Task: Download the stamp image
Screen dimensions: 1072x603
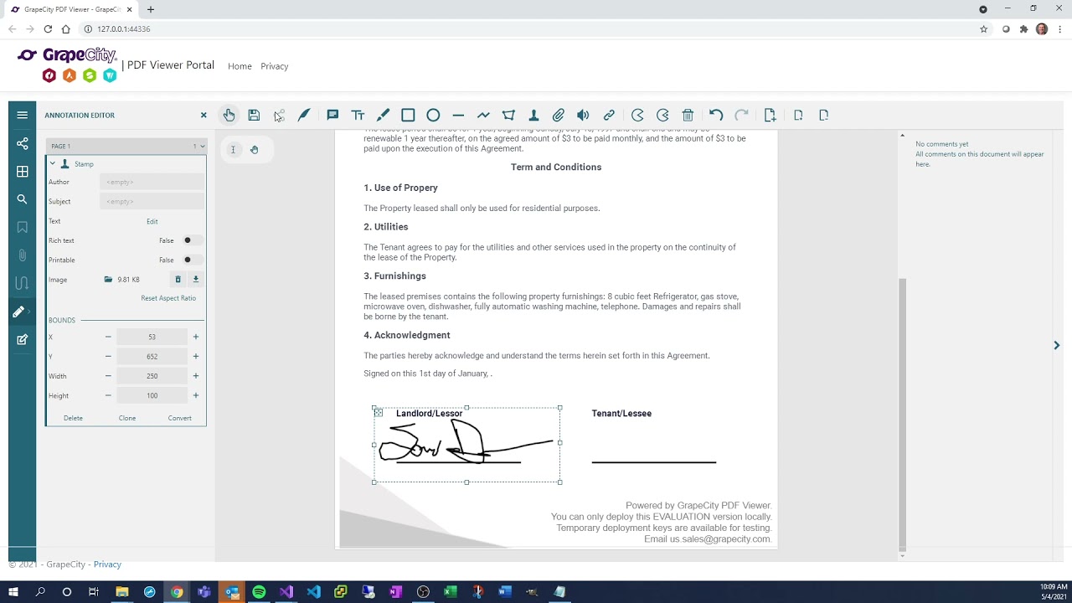Action: (x=196, y=280)
